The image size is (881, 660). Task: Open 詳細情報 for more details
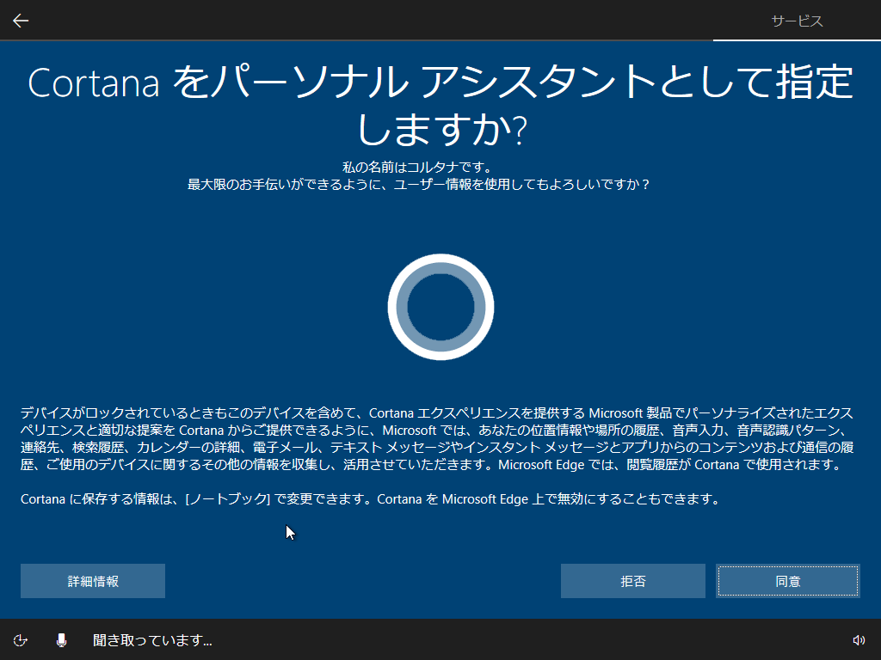(92, 581)
